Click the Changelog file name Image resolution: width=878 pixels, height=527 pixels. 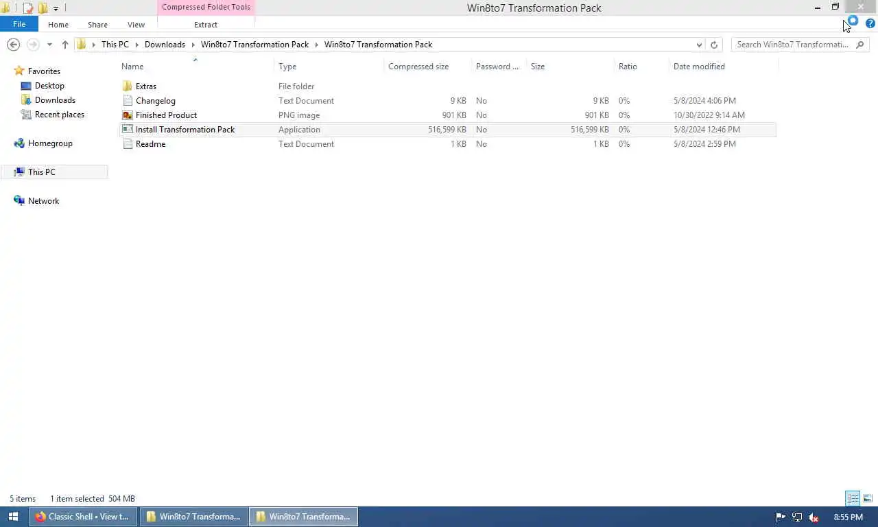(x=156, y=101)
